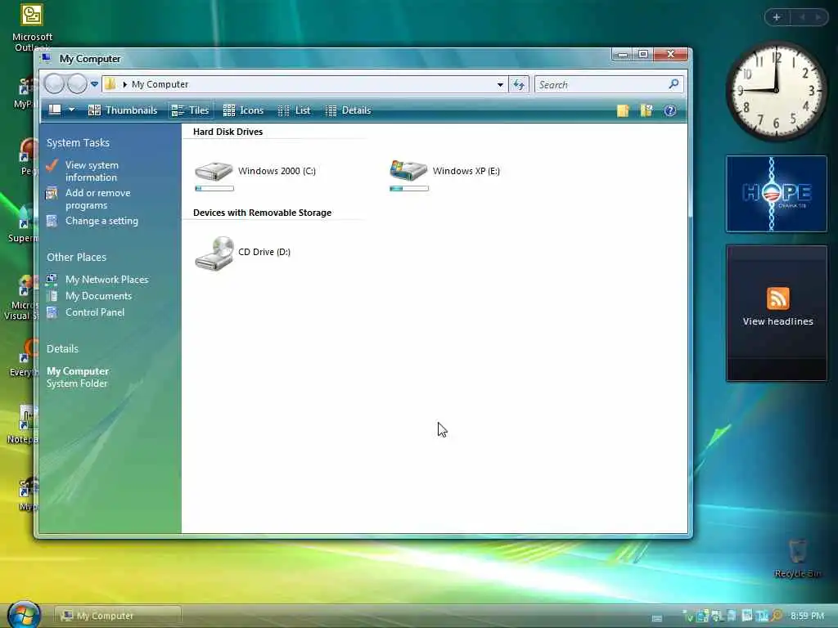The width and height of the screenshot is (838, 628).
Task: Click View headlines text
Action: (x=777, y=321)
